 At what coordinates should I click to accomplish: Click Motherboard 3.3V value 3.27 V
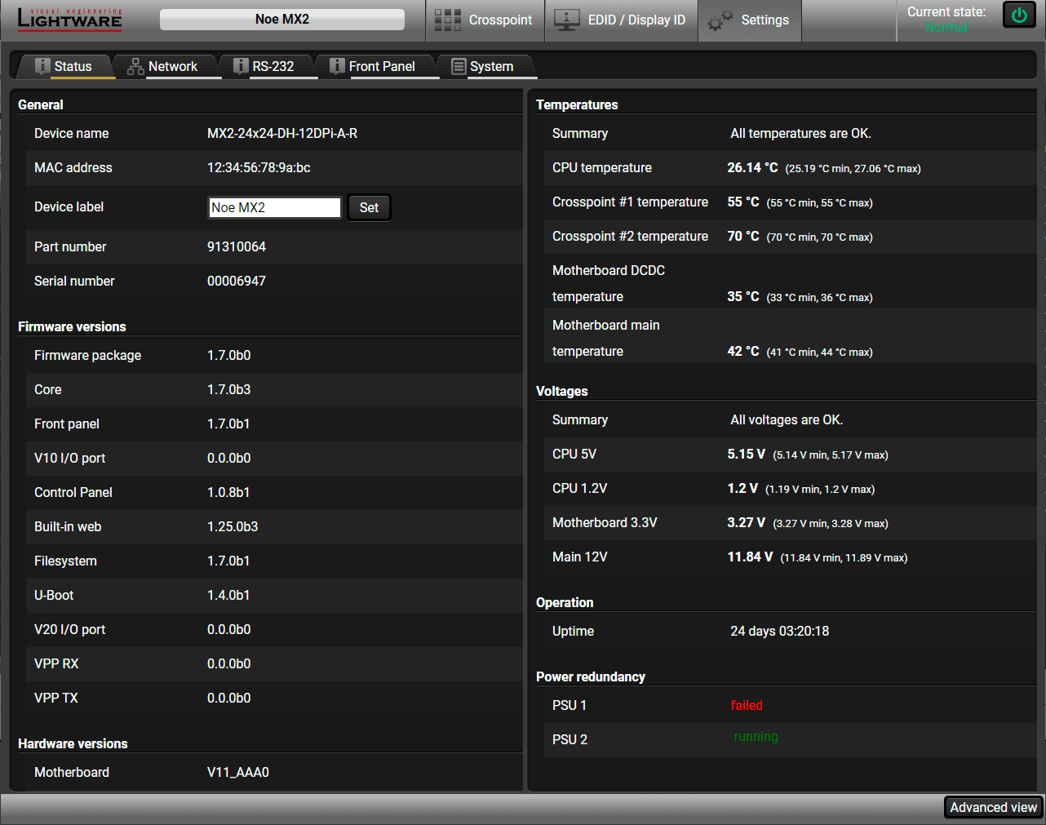point(747,522)
